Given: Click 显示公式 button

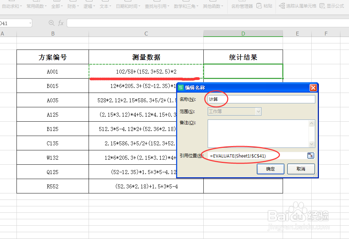Looking at the screenshot, I should 332,6.
